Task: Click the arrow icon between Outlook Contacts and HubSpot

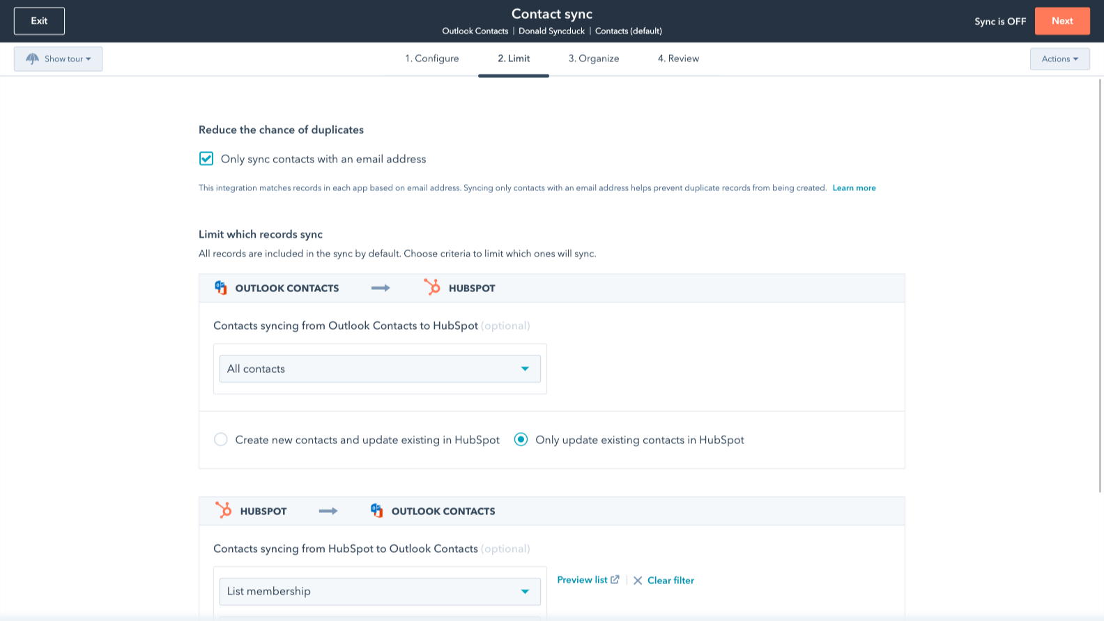Action: point(381,288)
